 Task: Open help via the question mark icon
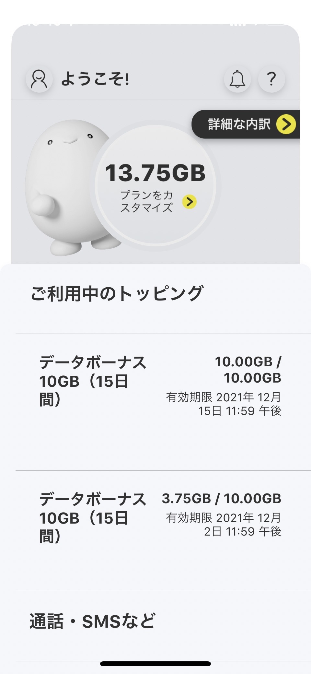click(x=271, y=79)
